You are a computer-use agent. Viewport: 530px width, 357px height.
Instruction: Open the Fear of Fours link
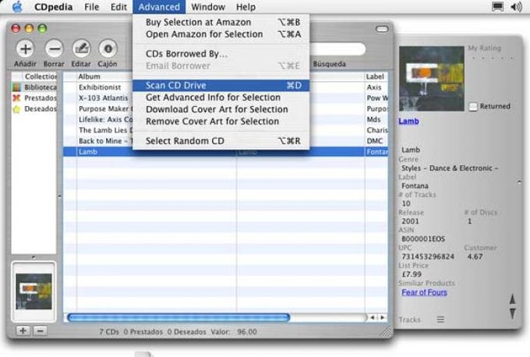click(x=424, y=292)
